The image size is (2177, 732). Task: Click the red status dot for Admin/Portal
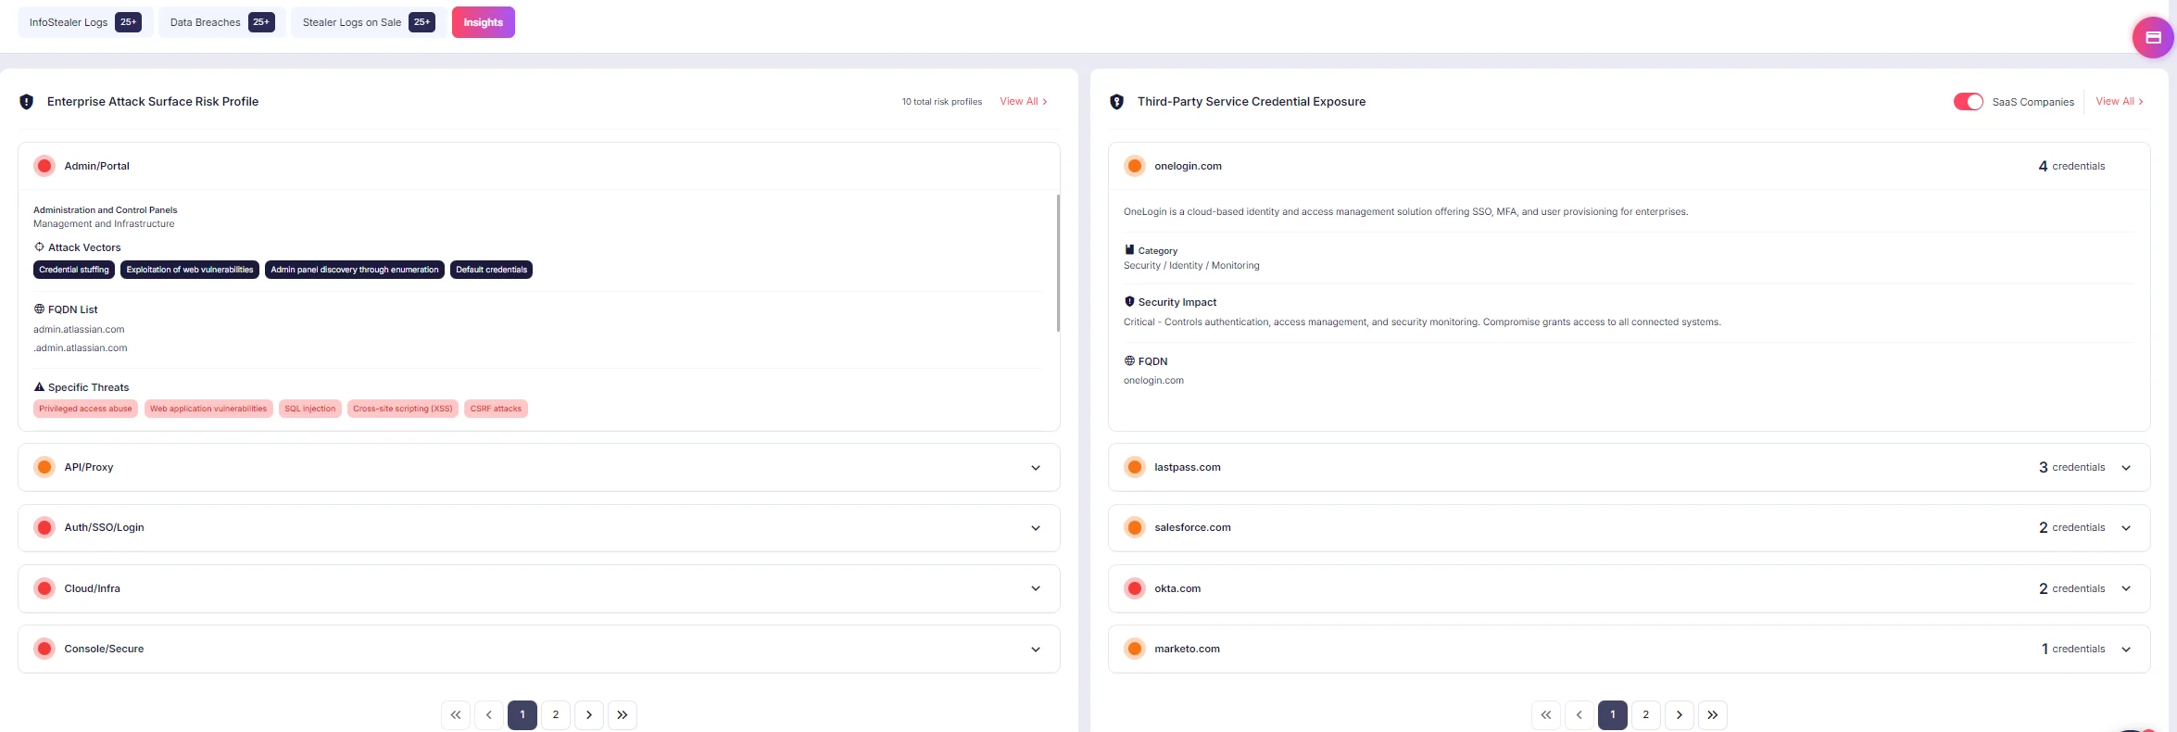click(x=44, y=166)
